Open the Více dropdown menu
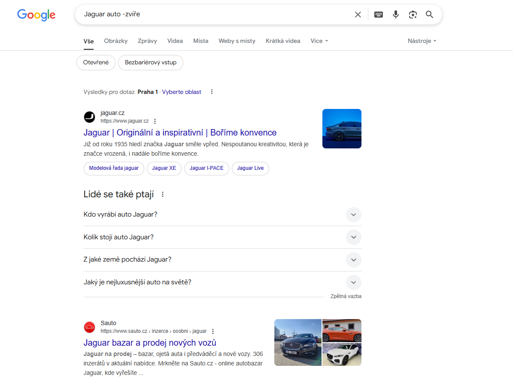 point(319,41)
